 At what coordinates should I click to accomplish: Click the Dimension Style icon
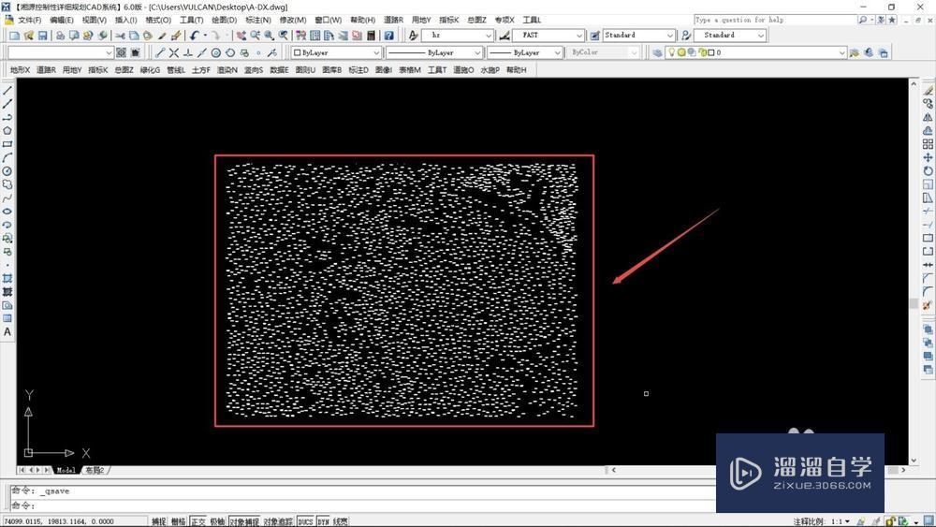[505, 36]
